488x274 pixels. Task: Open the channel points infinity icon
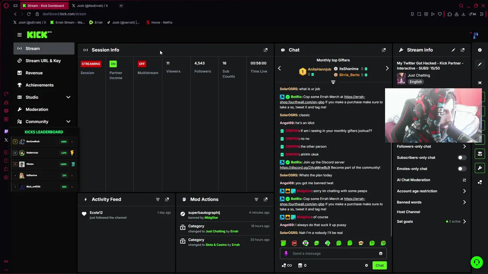click(287, 265)
